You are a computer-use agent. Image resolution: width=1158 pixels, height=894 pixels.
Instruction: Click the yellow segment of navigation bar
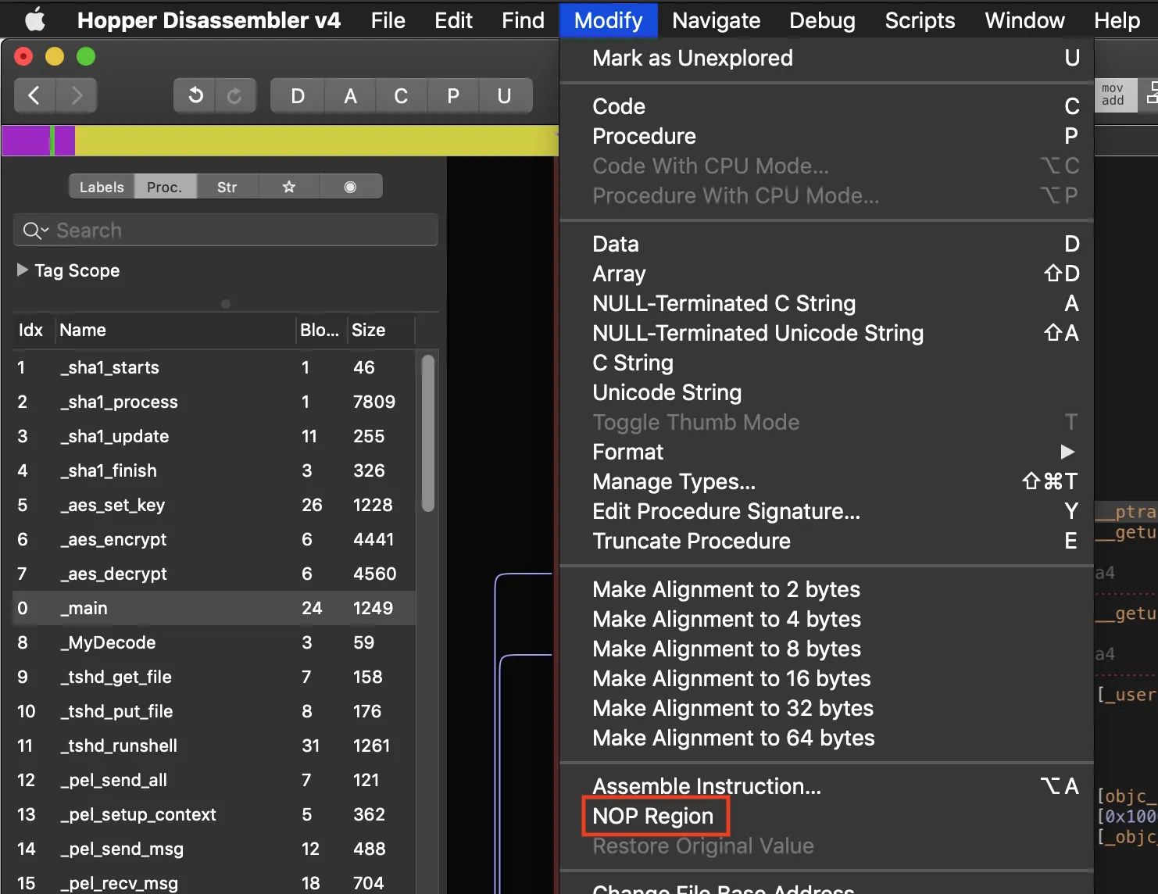313,141
